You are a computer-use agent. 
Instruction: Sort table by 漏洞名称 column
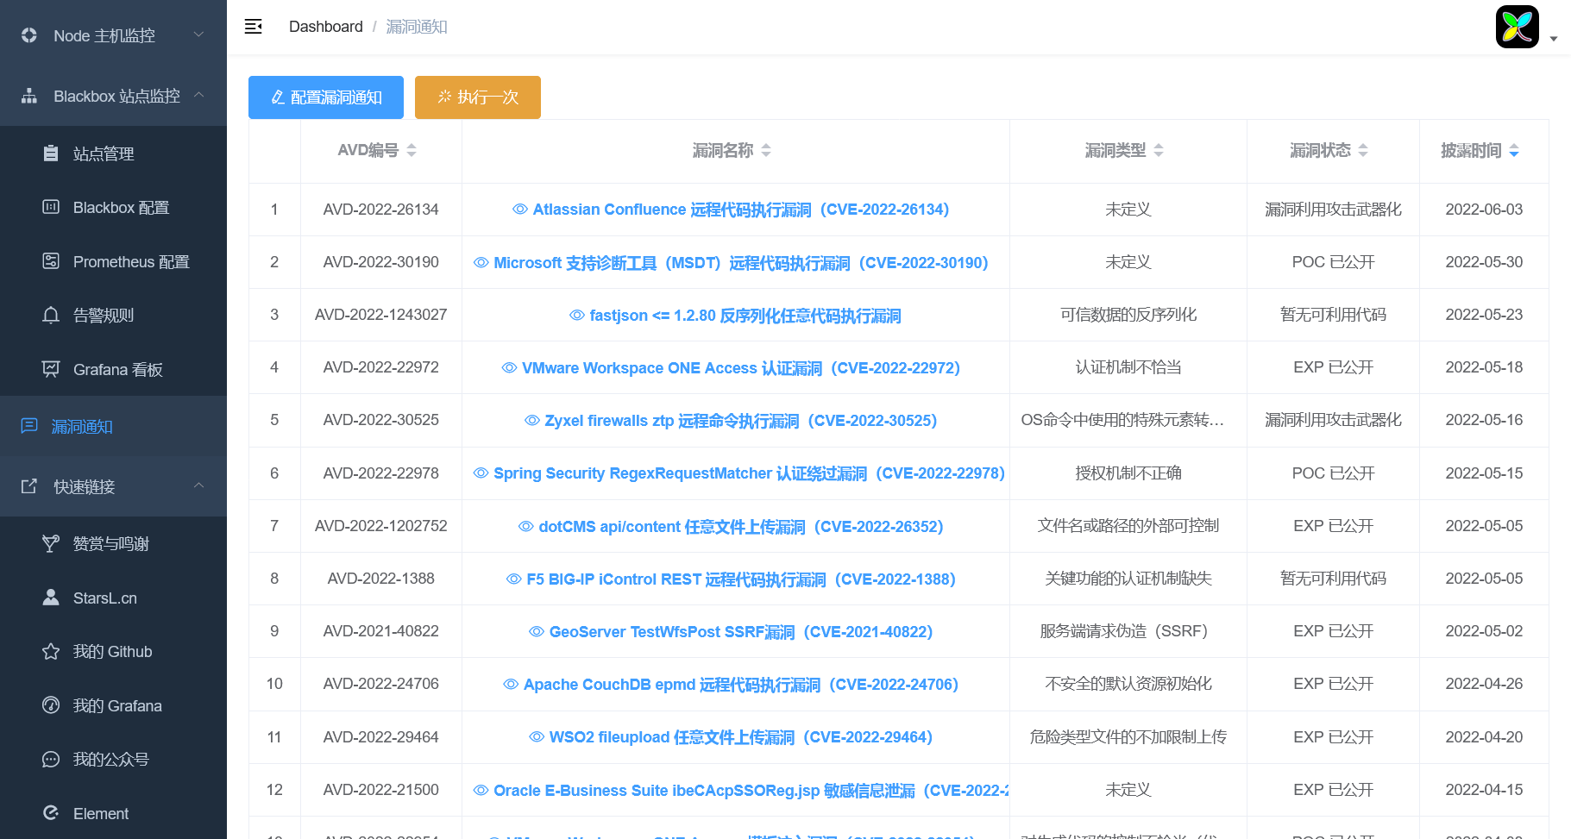[x=766, y=150]
